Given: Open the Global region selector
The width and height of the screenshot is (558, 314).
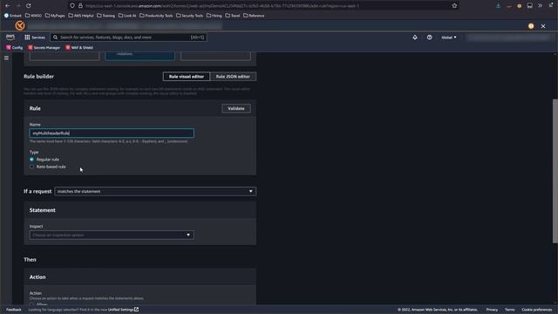Looking at the screenshot, I should [x=449, y=38].
